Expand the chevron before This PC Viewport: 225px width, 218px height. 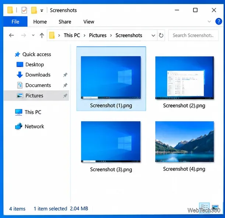pos(59,35)
